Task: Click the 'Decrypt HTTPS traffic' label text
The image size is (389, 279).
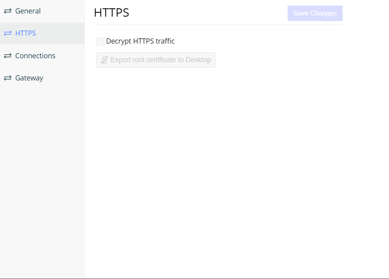Action: [x=140, y=41]
